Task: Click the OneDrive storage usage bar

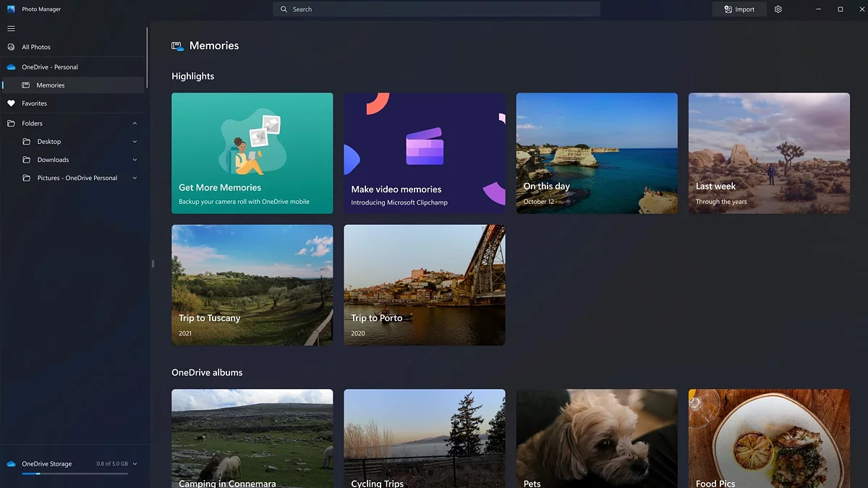Action: pos(75,474)
